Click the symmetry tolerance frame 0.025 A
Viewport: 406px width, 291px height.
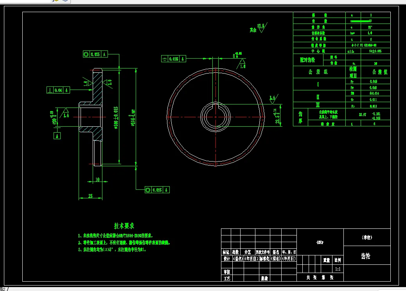click(174, 59)
